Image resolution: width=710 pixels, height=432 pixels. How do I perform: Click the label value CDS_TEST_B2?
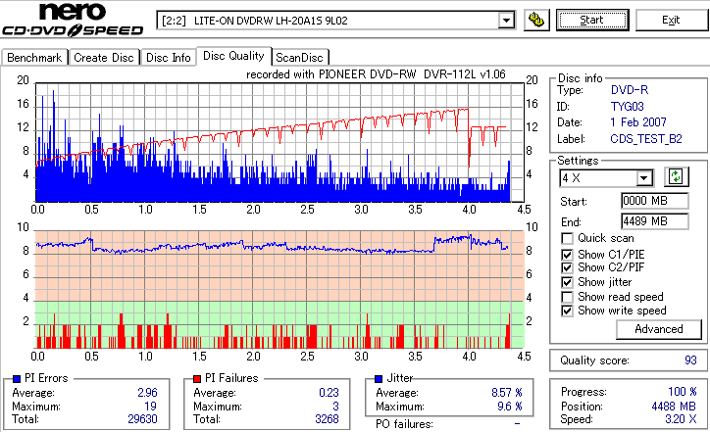pos(646,139)
